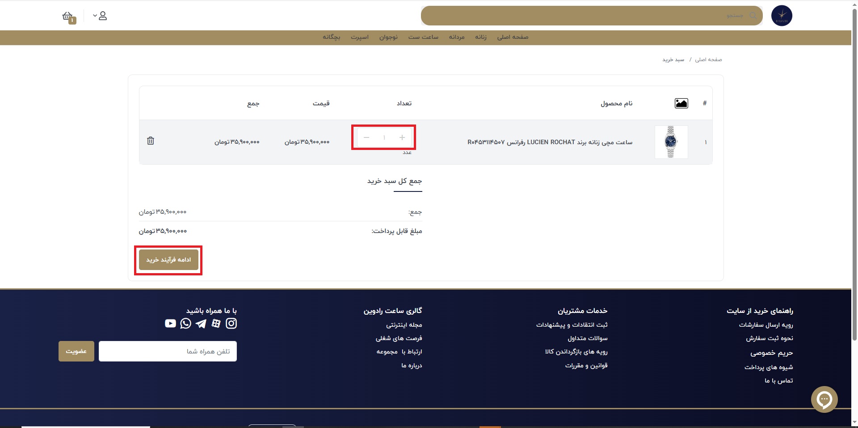Click the جمع کل سبد خرید heading

[x=395, y=181]
